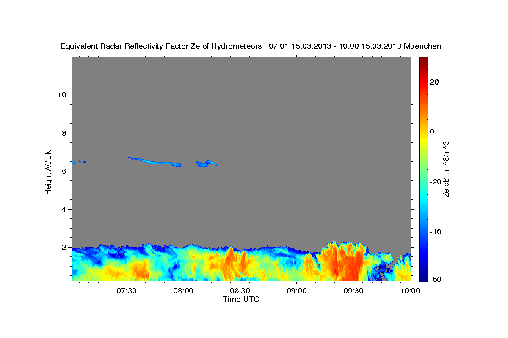Click the 10:00 time tick label
The height and width of the screenshot is (338, 508).
point(410,291)
